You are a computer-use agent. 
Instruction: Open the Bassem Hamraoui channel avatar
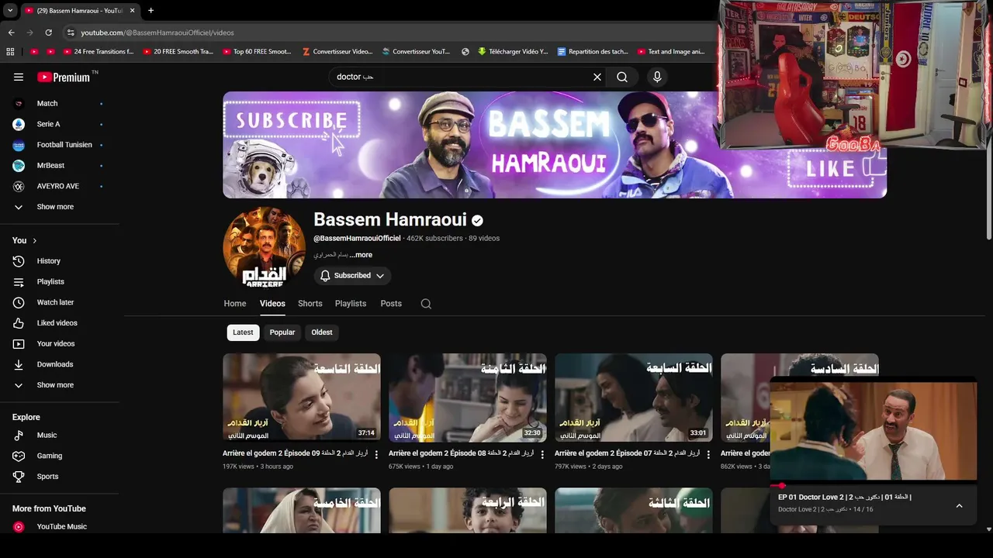(x=264, y=247)
